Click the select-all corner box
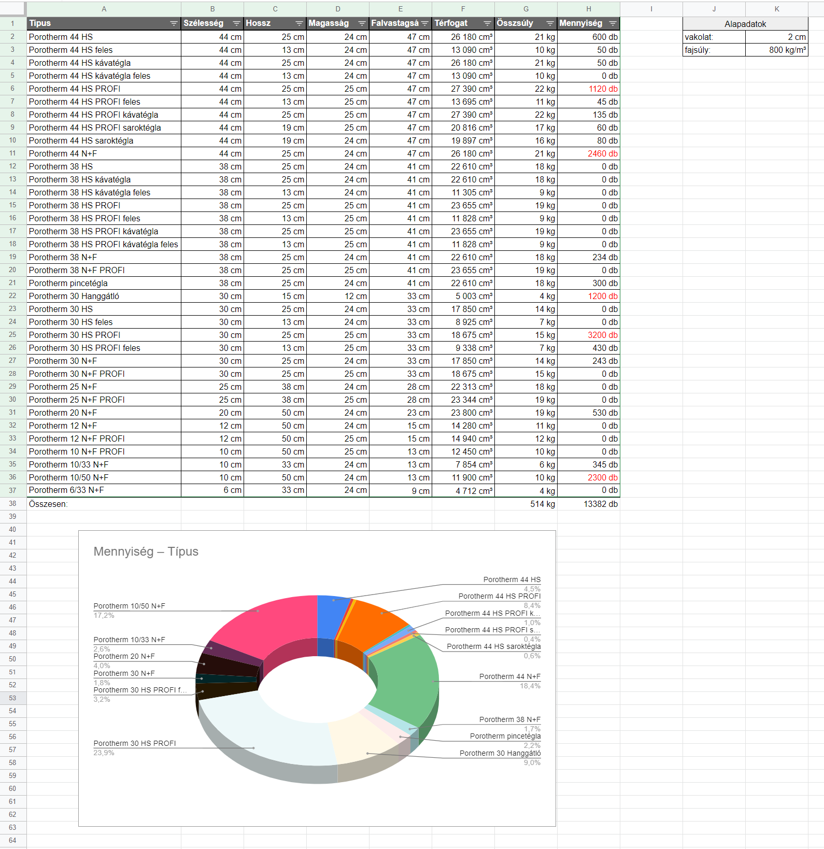Screen dimensions: 824x849 pyautogui.click(x=12, y=9)
